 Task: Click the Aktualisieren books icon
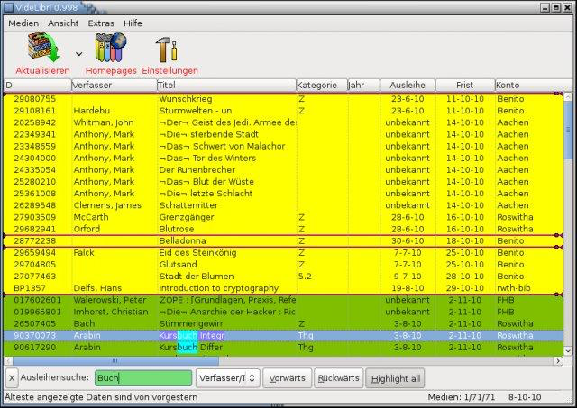click(43, 47)
